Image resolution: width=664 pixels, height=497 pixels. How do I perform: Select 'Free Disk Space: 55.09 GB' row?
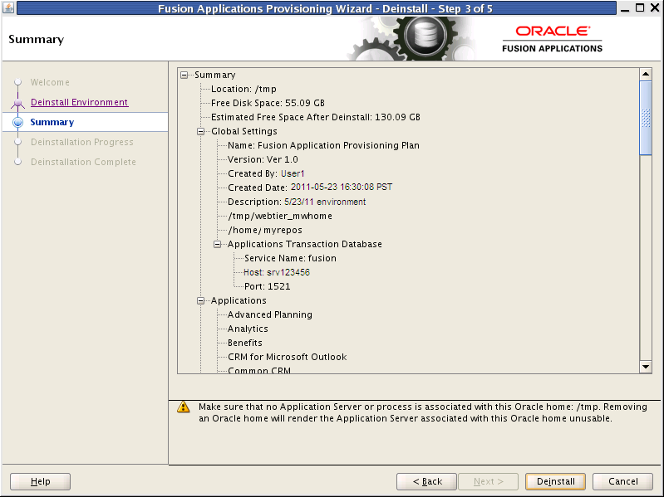click(x=268, y=103)
